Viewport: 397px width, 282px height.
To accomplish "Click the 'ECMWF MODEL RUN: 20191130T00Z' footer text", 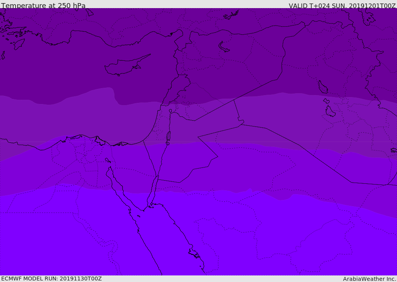I will pyautogui.click(x=52, y=279).
